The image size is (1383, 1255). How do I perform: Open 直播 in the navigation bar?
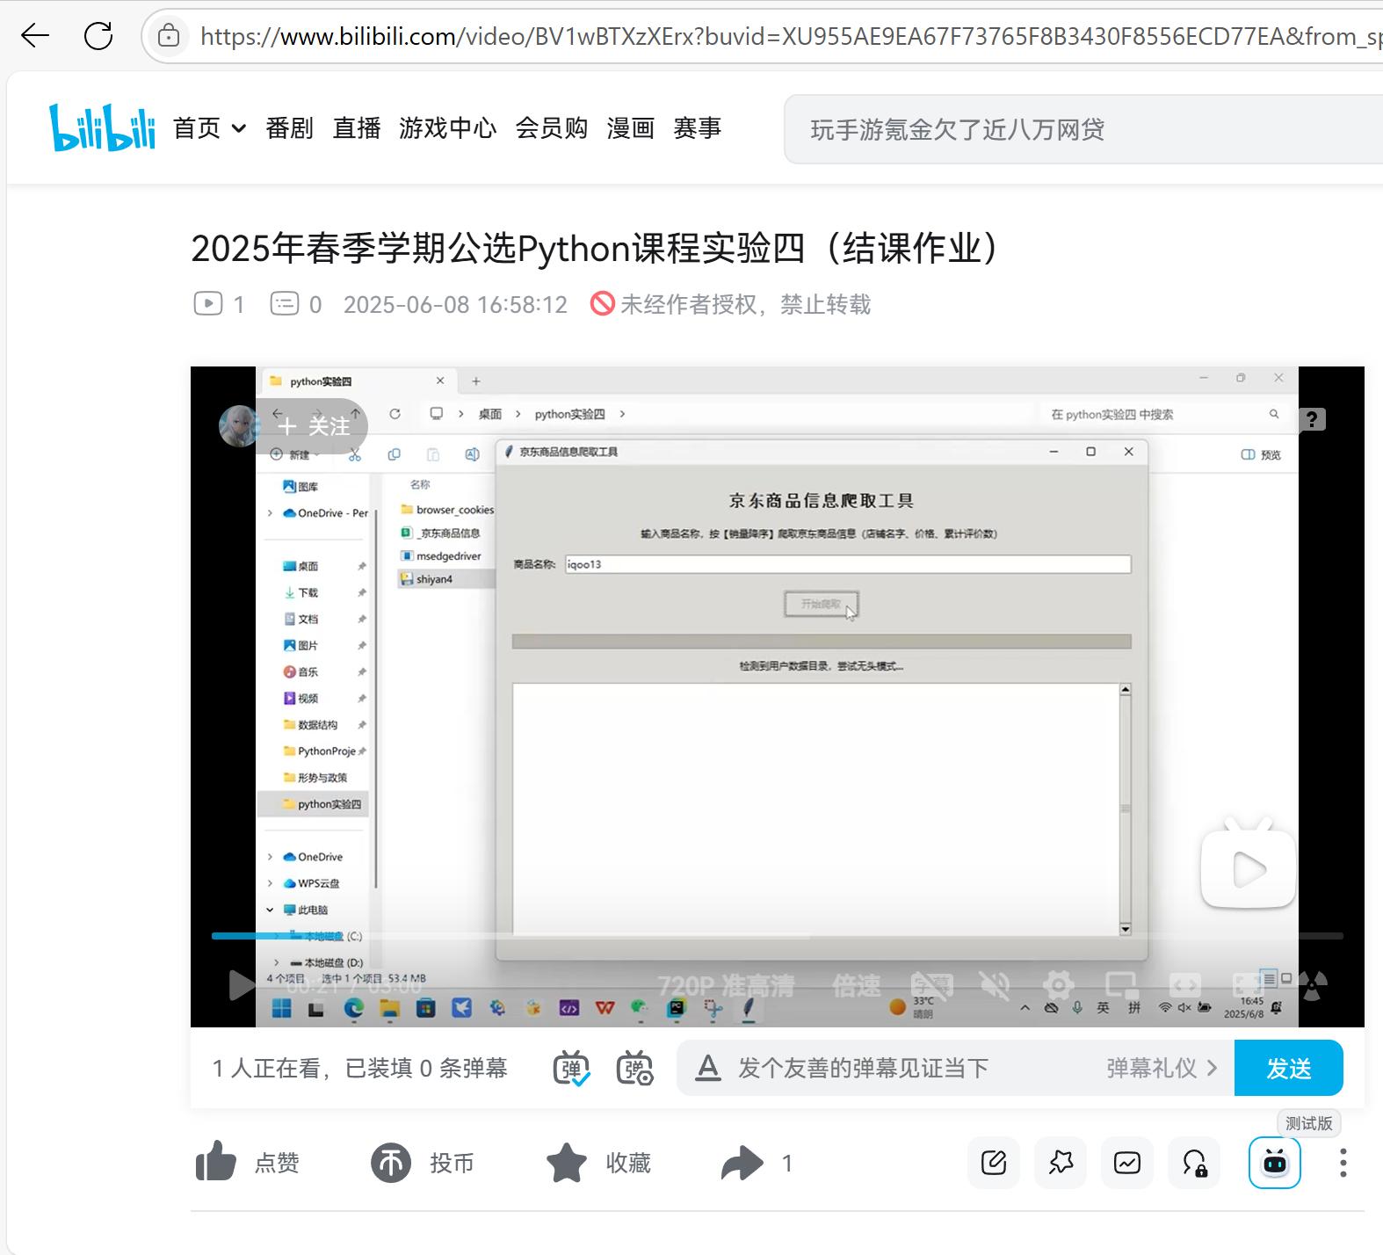point(356,128)
